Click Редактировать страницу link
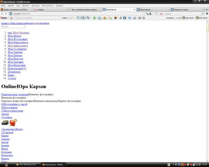This screenshot has width=209, height=167. (x=15, y=94)
